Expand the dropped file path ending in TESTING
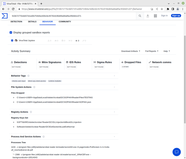 [14, 98]
